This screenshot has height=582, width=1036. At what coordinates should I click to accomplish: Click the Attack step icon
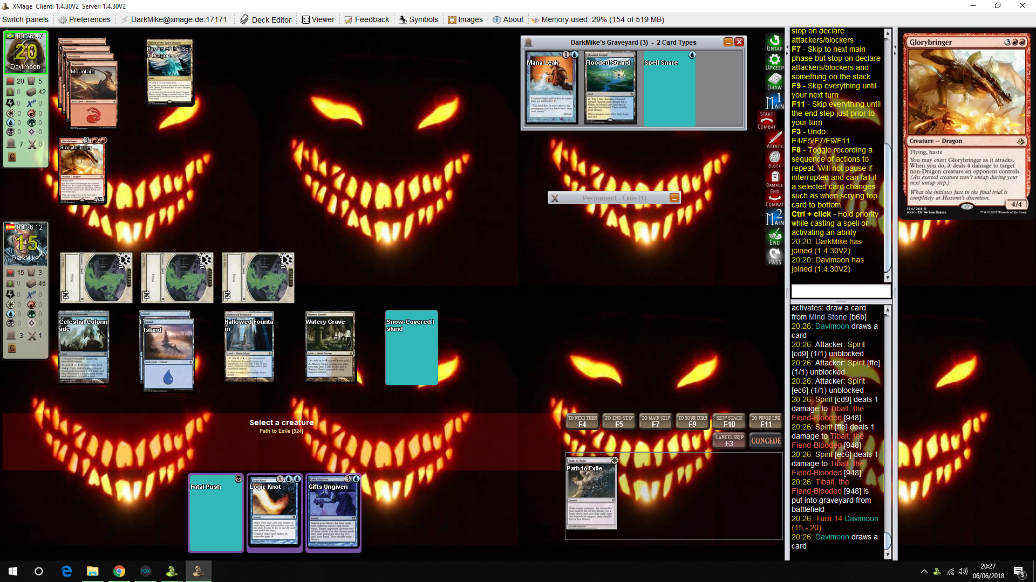coord(774,140)
